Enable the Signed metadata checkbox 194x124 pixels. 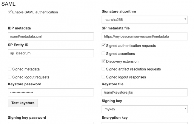(x=10, y=69)
